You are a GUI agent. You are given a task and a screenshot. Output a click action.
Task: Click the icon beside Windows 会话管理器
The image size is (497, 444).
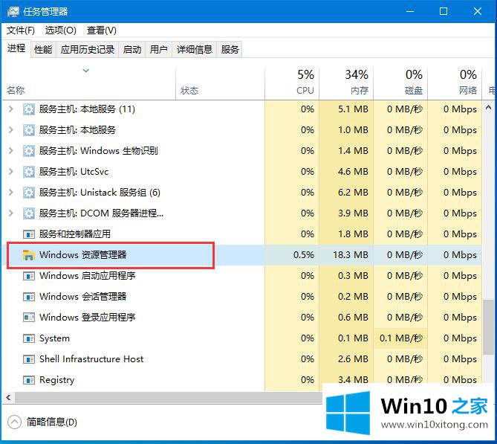pyautogui.click(x=28, y=297)
